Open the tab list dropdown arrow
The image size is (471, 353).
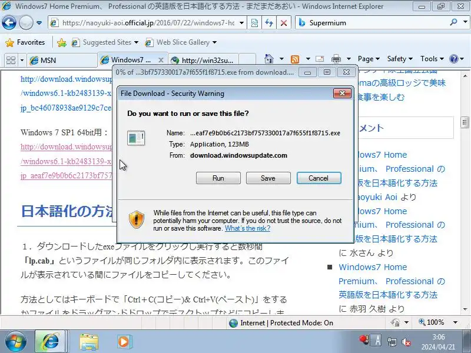[22, 61]
